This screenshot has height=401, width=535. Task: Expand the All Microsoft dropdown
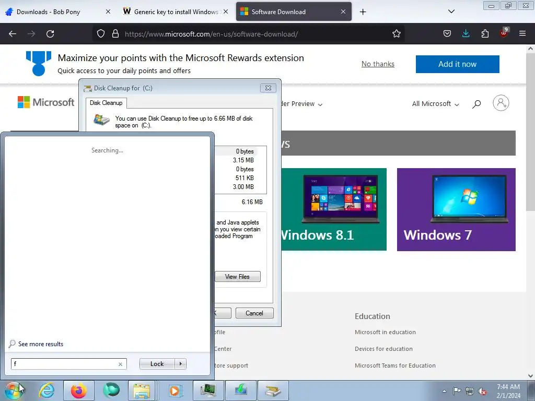click(x=435, y=104)
